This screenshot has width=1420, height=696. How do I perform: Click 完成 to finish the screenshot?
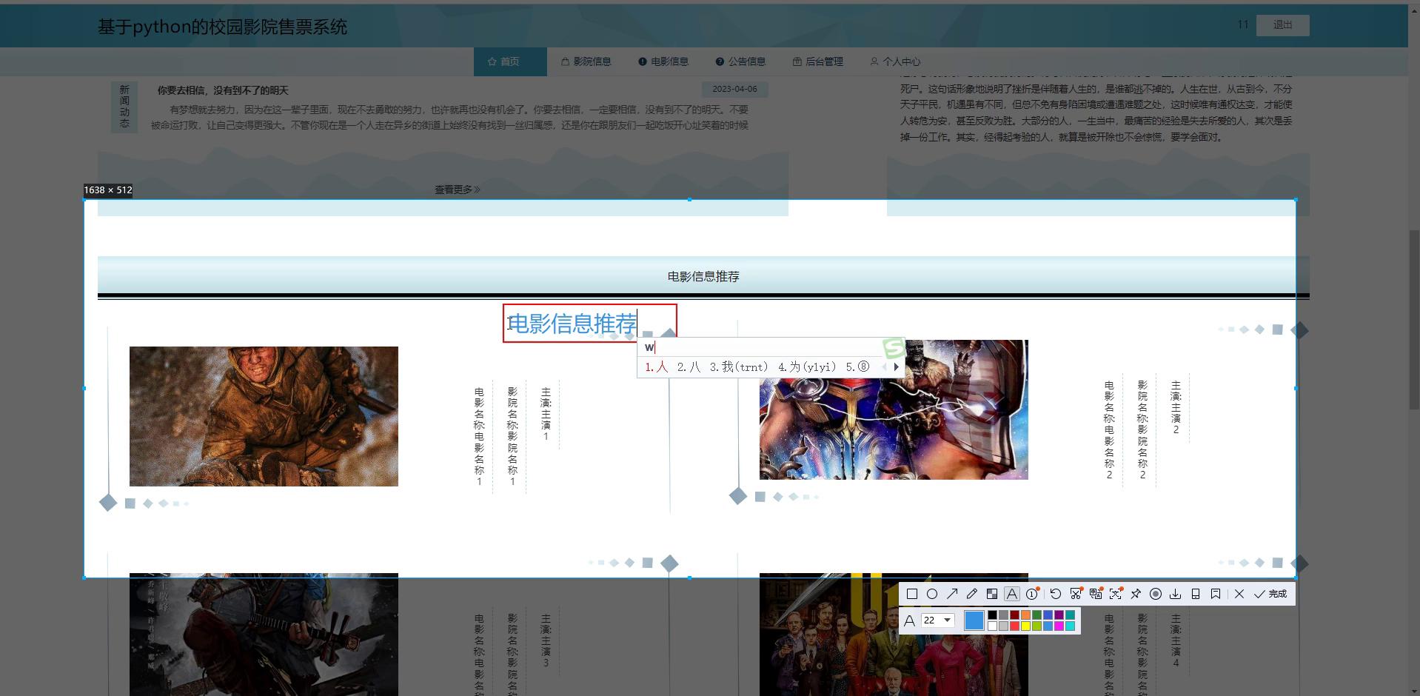[1270, 594]
